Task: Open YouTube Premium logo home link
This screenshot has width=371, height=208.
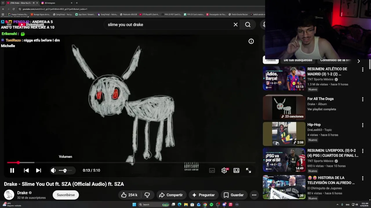Action: pyautogui.click(x=31, y=25)
